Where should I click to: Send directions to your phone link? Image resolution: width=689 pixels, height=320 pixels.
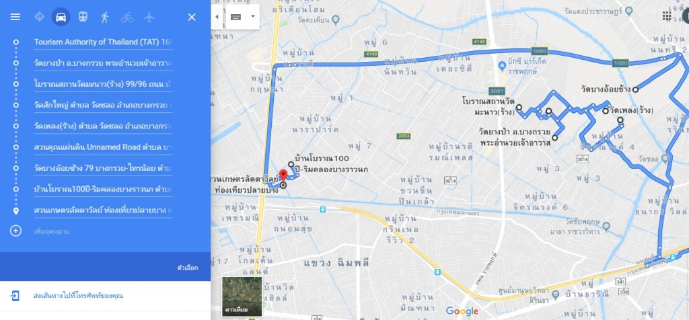pos(78,296)
